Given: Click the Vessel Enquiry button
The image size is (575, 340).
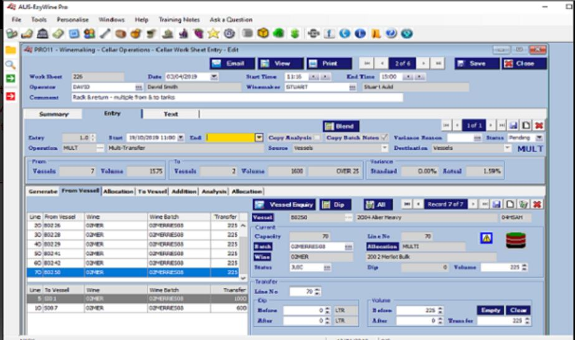Looking at the screenshot, I should 285,204.
